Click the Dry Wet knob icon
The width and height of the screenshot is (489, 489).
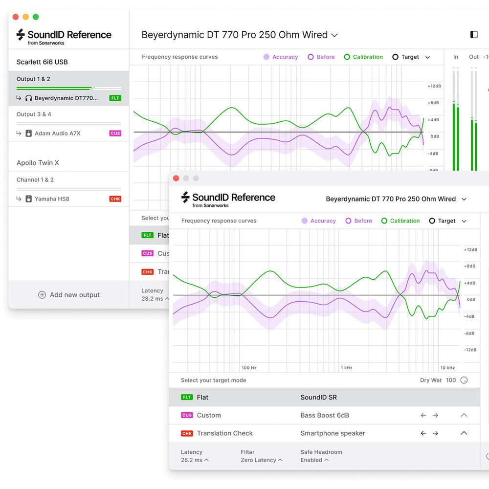[464, 380]
